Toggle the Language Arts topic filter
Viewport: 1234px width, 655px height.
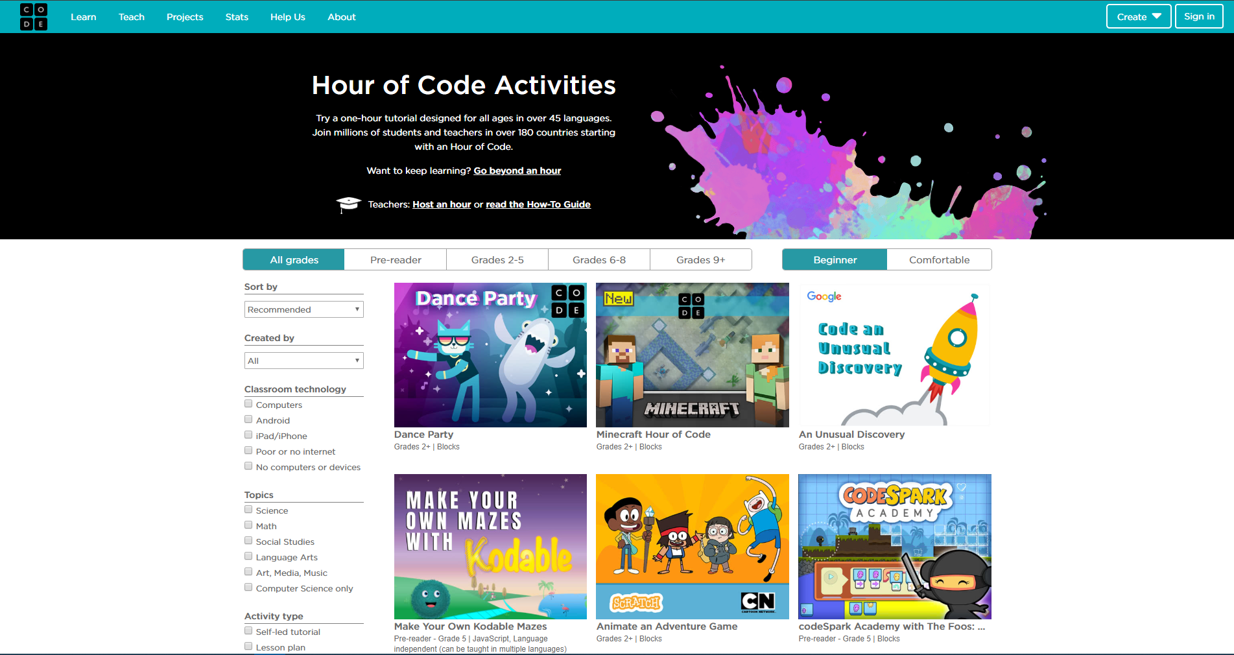[x=248, y=556]
